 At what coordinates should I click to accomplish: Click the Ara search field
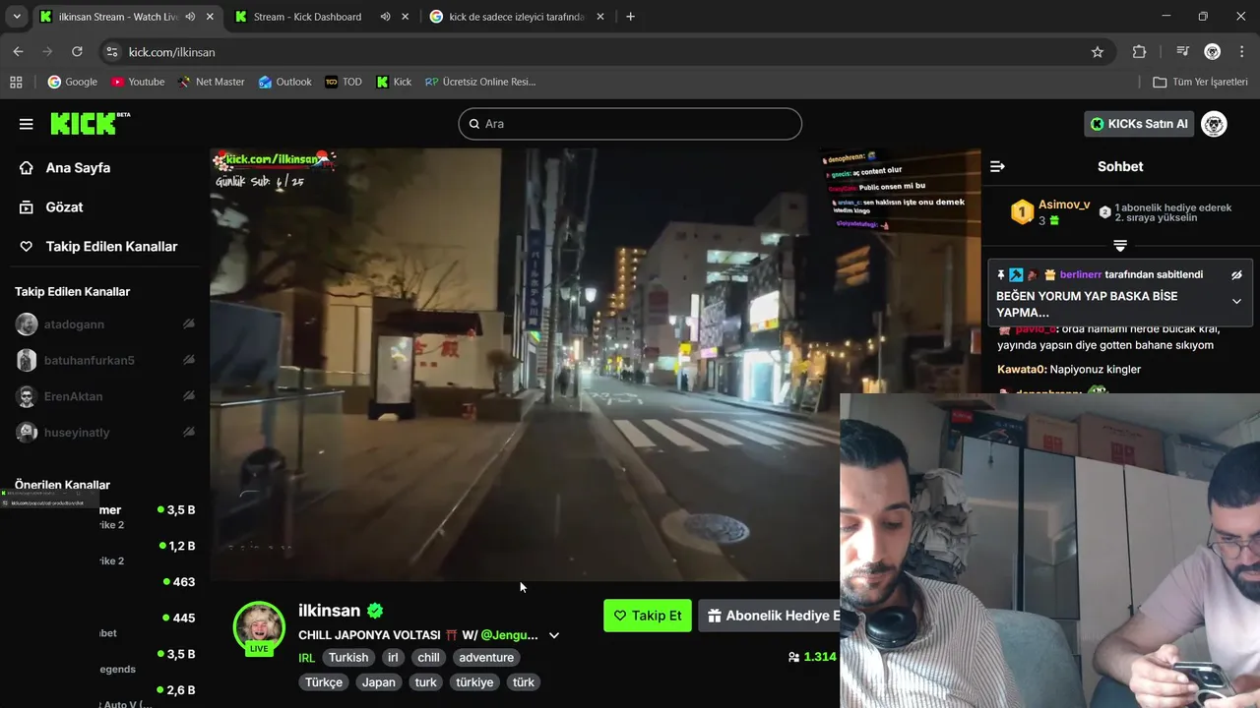click(x=630, y=124)
